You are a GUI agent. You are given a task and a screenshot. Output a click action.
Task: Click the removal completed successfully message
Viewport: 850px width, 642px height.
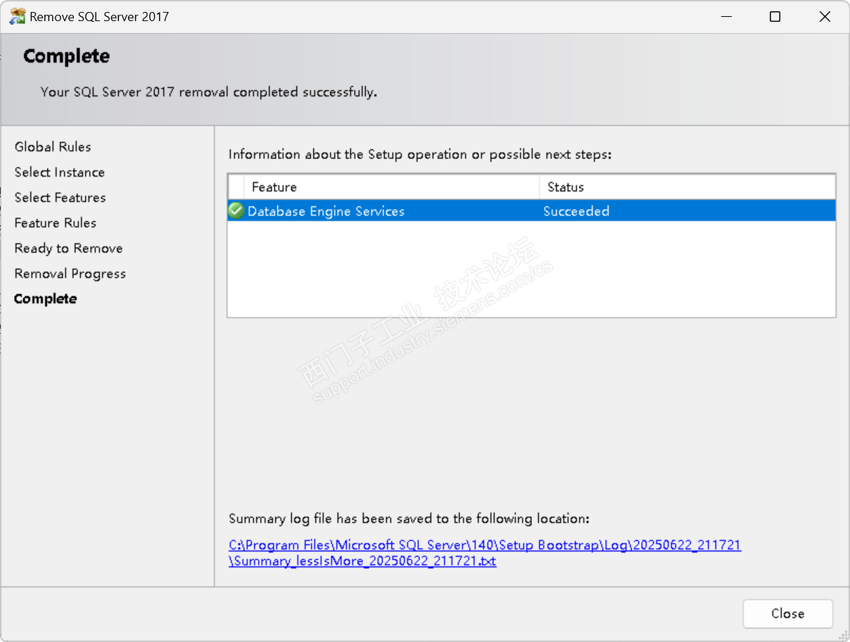click(209, 92)
